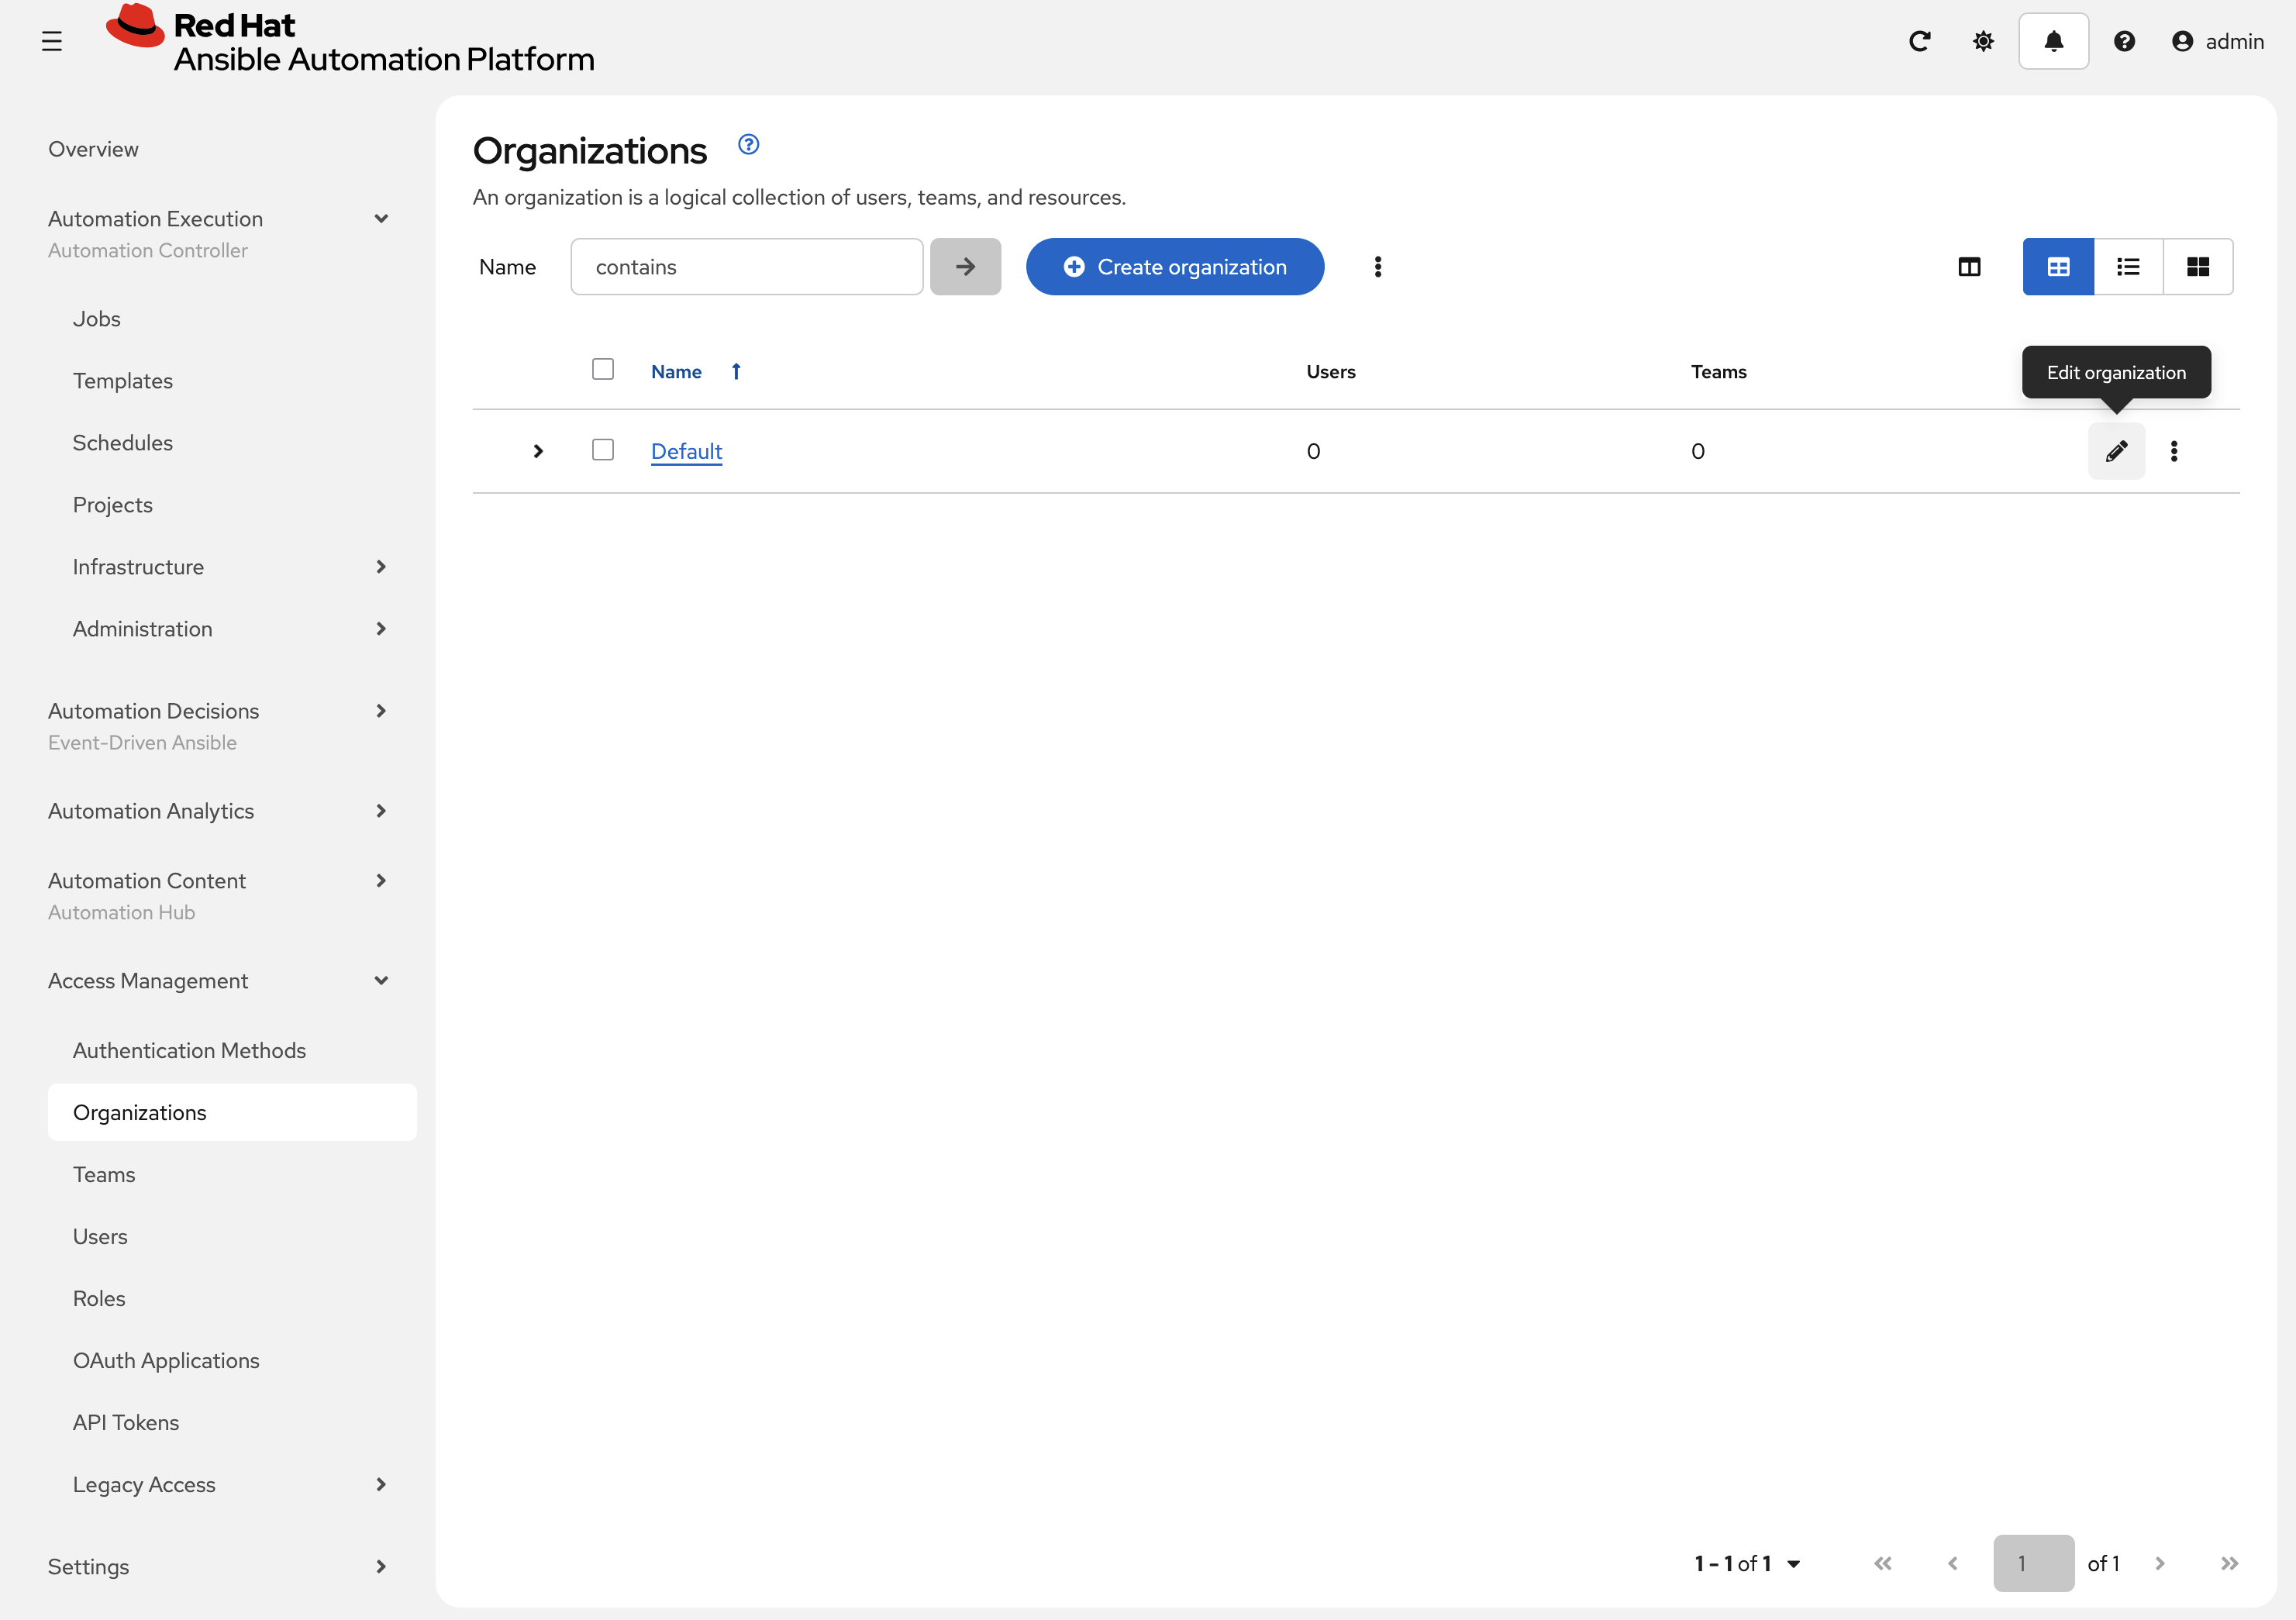The image size is (2296, 1620).
Task: Edit the Default organization with the pencil icon
Action: pos(2116,451)
